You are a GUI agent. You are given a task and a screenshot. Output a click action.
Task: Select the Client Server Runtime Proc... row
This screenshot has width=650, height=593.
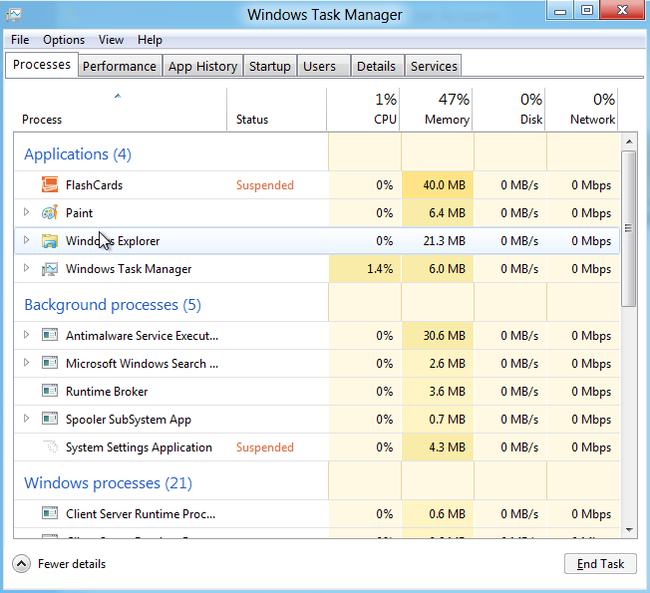[317, 514]
